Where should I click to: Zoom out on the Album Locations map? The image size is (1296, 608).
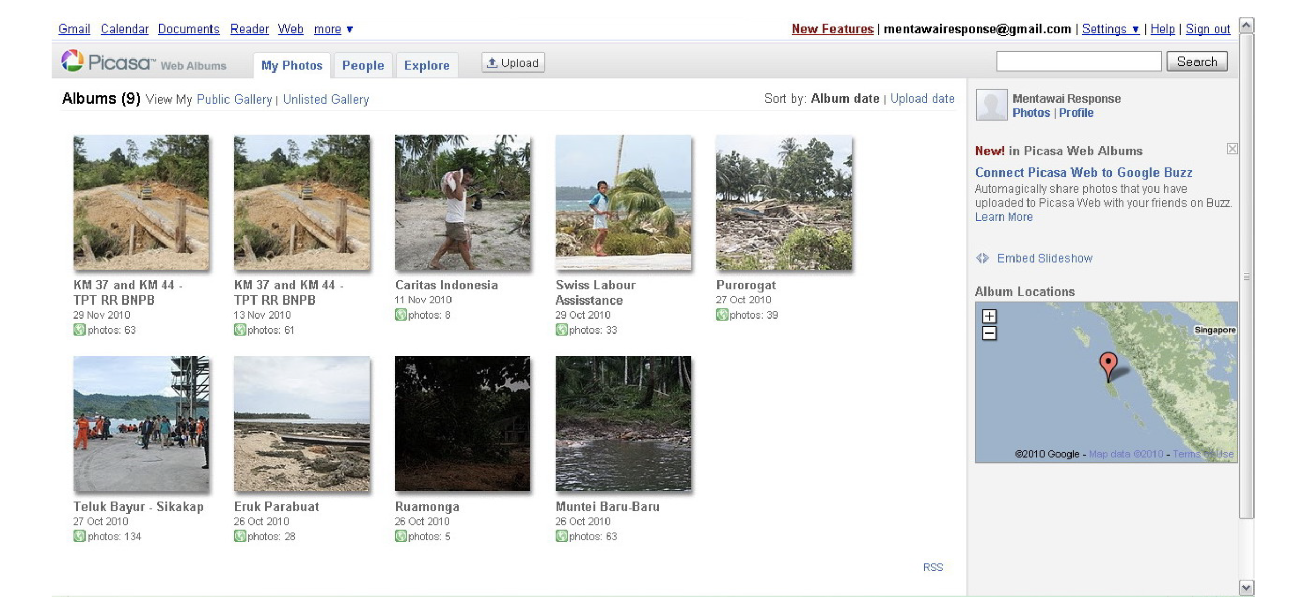tap(989, 334)
